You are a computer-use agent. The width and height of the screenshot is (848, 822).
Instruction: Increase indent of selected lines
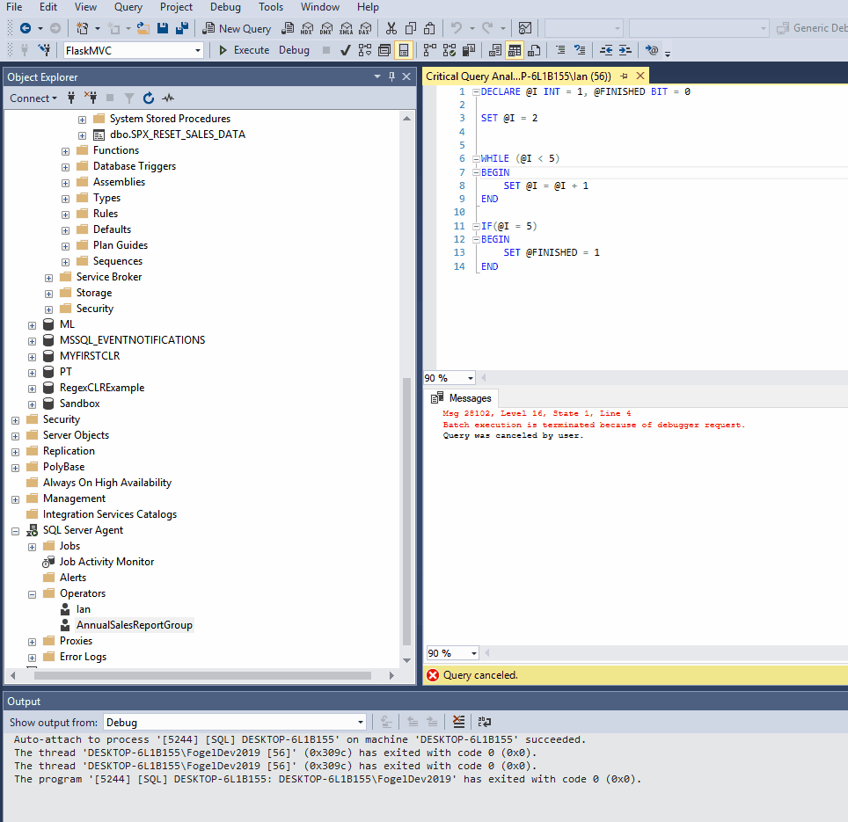625,50
